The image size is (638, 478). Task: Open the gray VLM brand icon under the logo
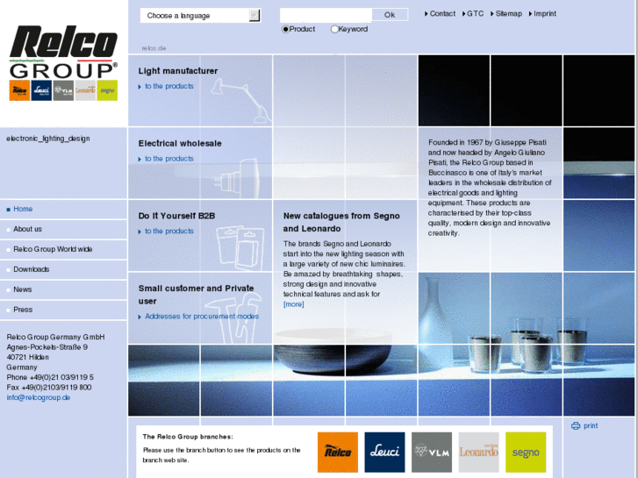click(63, 90)
